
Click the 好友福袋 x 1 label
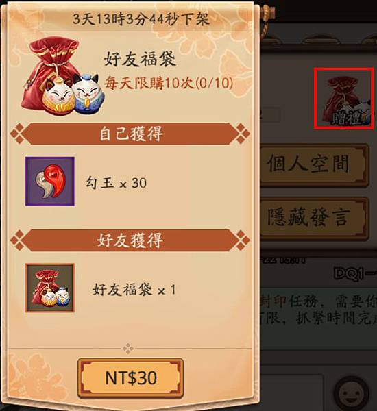click(134, 290)
